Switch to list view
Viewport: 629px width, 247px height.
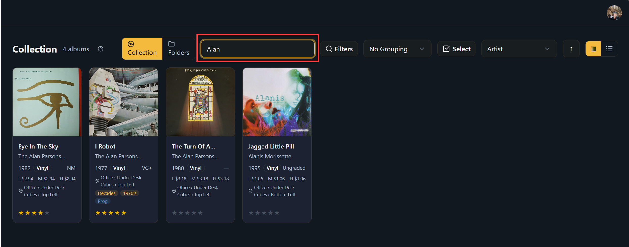(609, 49)
